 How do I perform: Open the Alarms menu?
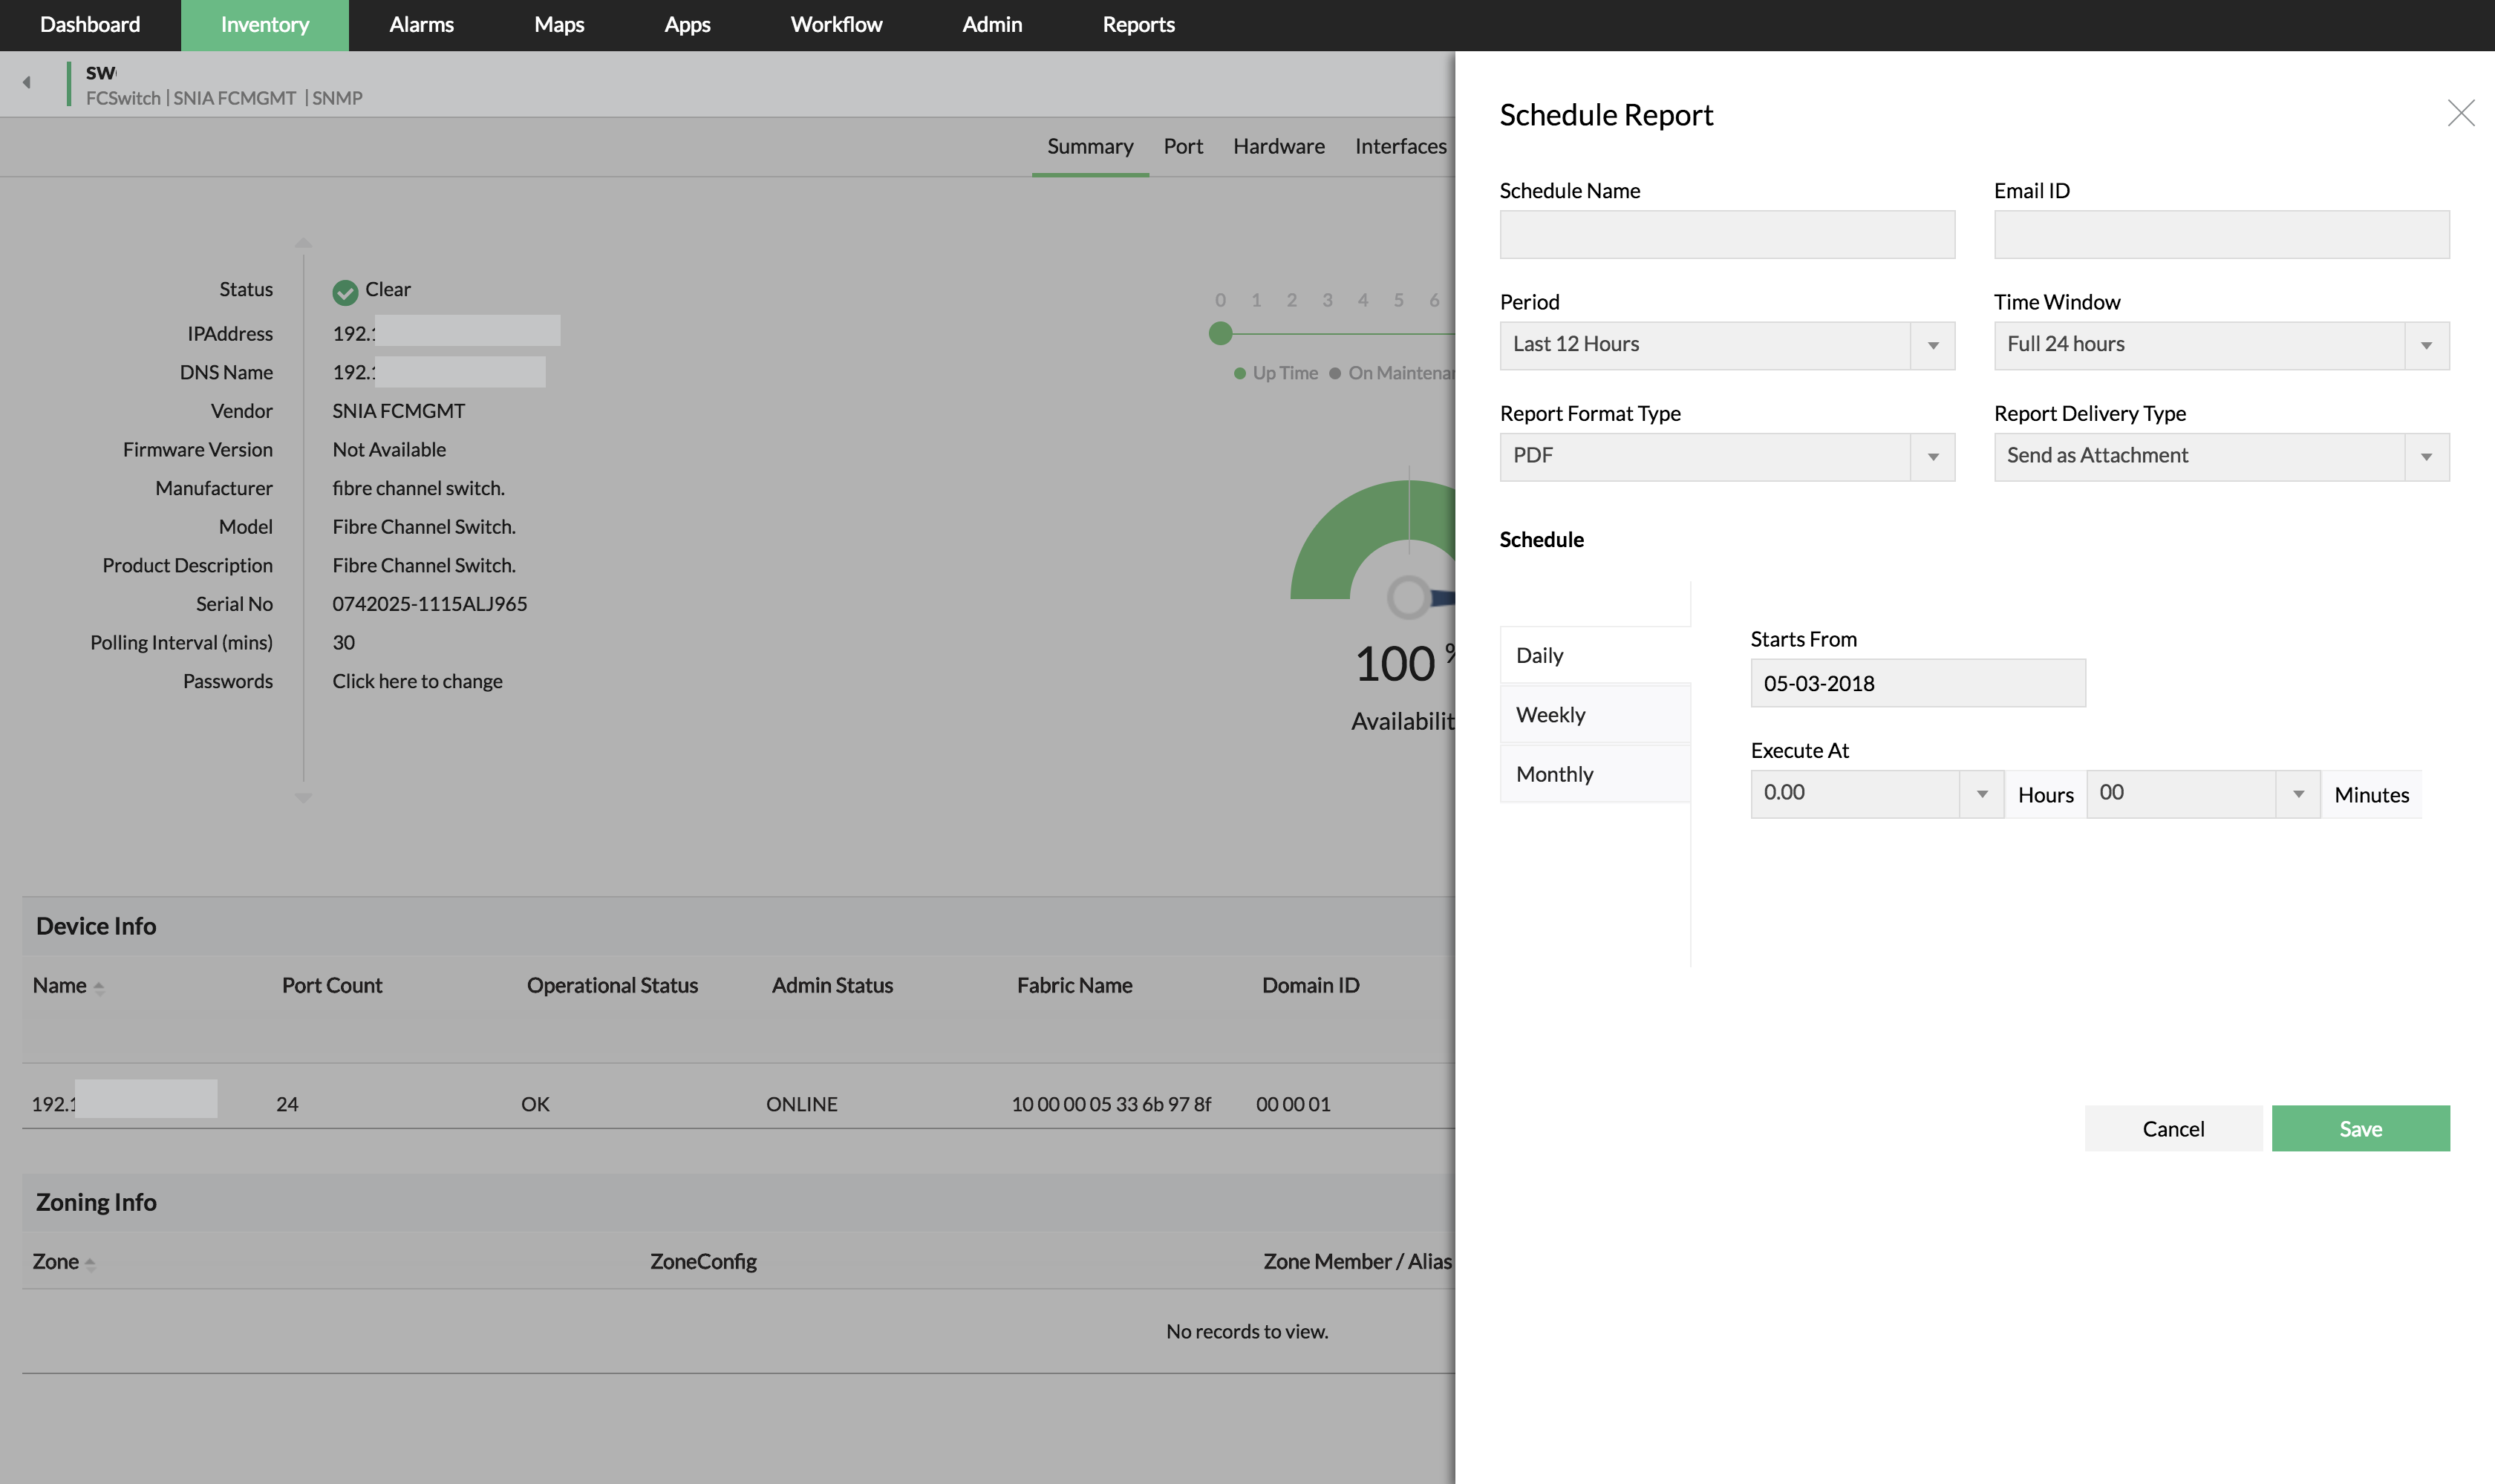[x=421, y=25]
